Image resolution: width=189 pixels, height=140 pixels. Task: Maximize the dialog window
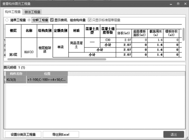pyautogui.click(x=178, y=4)
